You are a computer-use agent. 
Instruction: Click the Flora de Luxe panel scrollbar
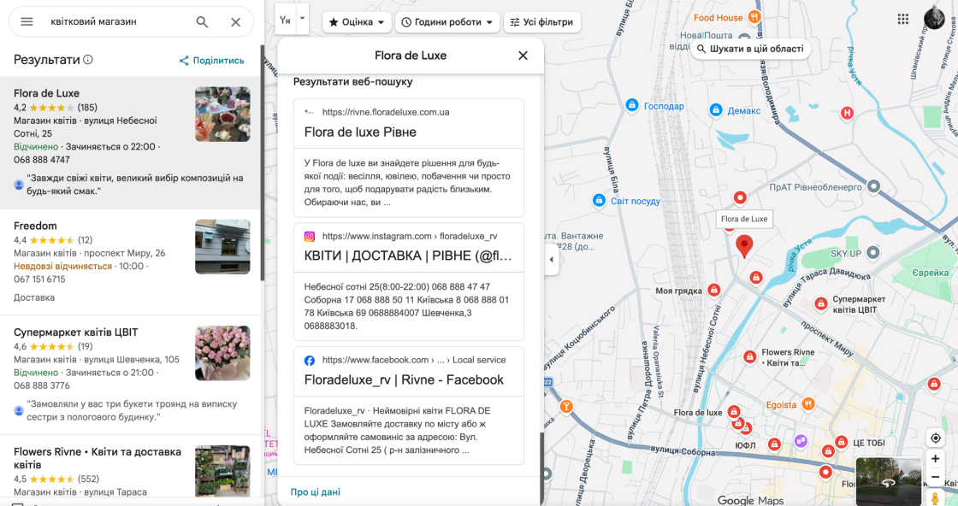pyautogui.click(x=541, y=468)
